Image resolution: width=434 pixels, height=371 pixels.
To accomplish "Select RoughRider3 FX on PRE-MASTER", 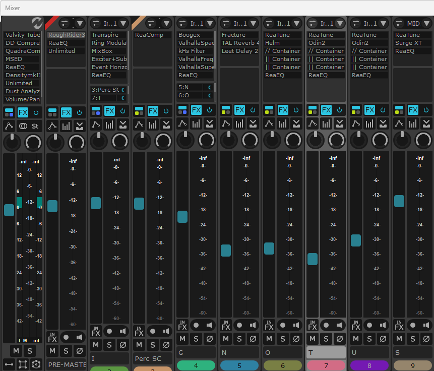I will coord(66,35).
